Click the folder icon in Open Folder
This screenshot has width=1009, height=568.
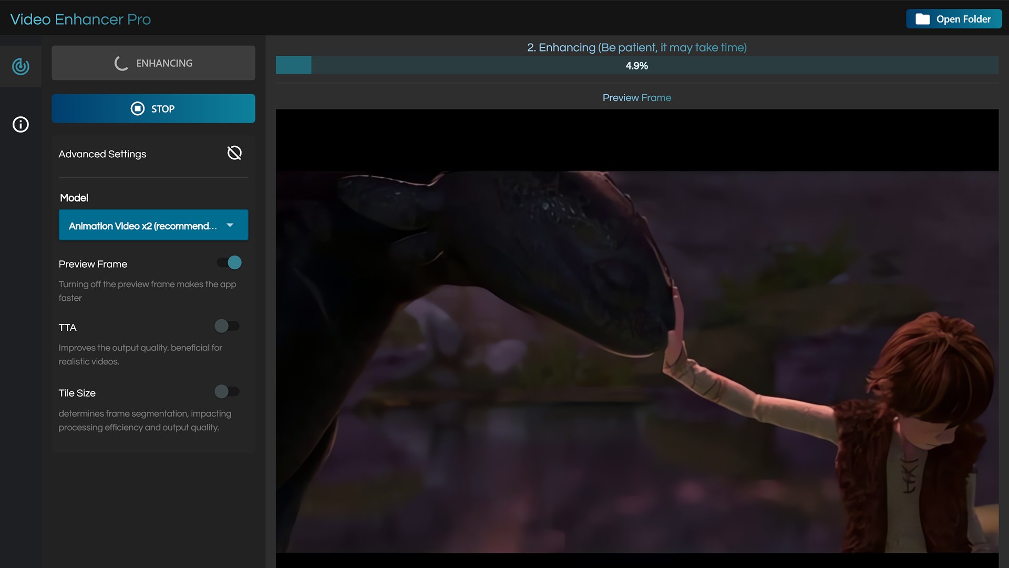(922, 19)
